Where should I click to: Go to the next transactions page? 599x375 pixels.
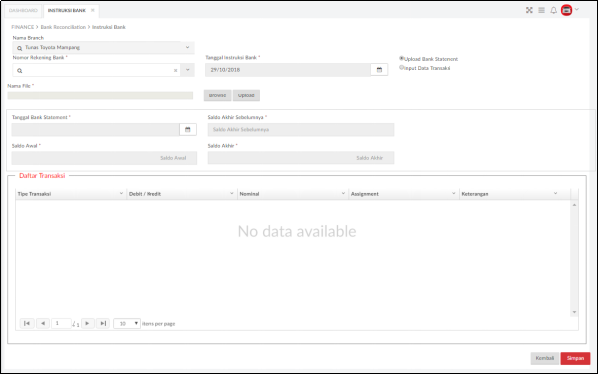pyautogui.click(x=87, y=323)
